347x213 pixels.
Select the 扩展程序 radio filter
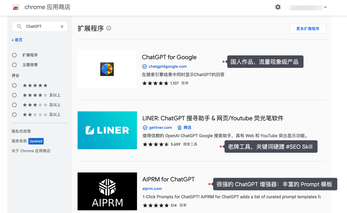point(14,55)
